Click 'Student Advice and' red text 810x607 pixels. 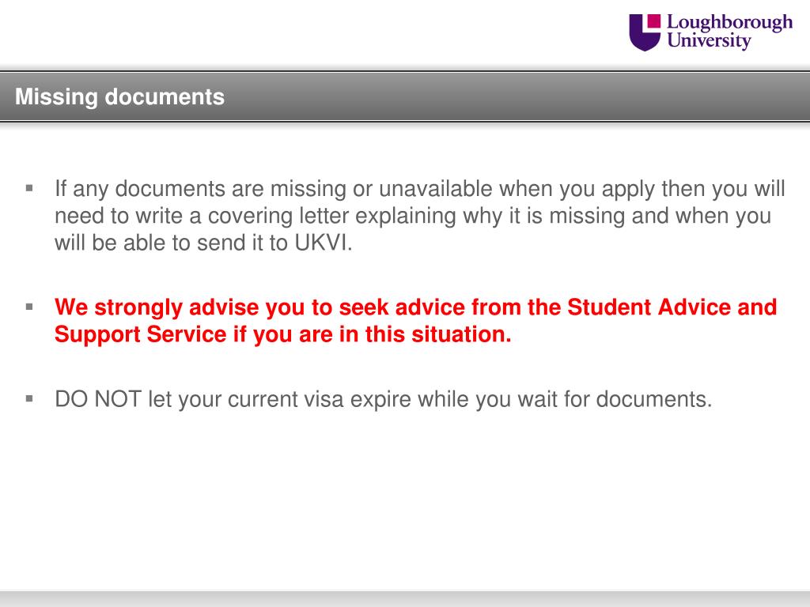point(672,307)
